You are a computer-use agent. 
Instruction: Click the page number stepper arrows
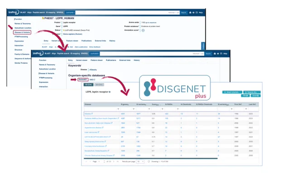(x=104, y=161)
